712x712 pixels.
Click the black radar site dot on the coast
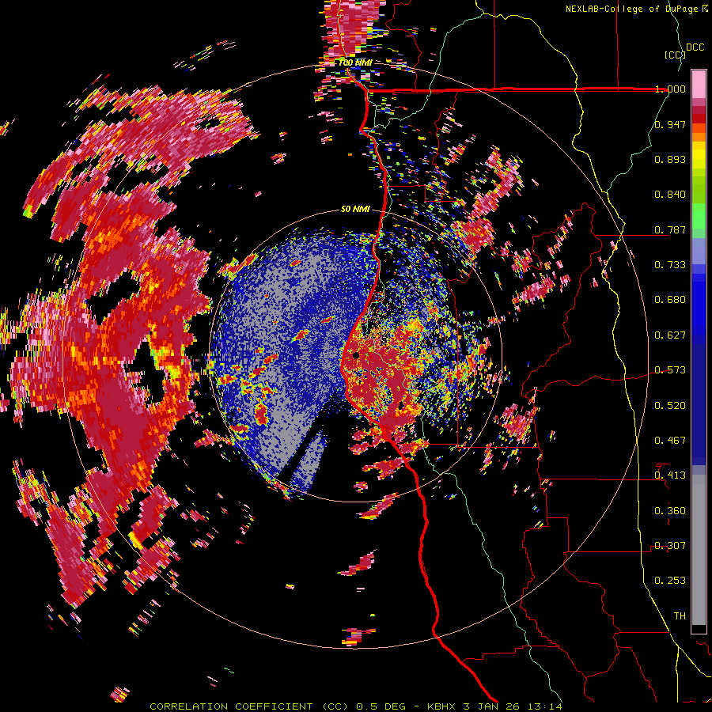(x=355, y=355)
